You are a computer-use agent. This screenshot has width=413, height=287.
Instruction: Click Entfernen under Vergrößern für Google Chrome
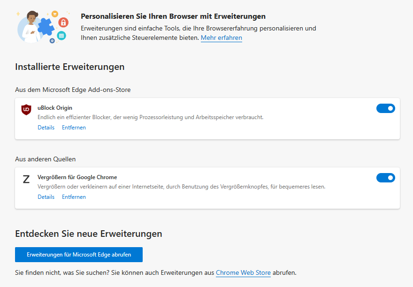coord(74,197)
